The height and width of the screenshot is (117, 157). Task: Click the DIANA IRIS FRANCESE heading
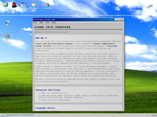coord(52,27)
